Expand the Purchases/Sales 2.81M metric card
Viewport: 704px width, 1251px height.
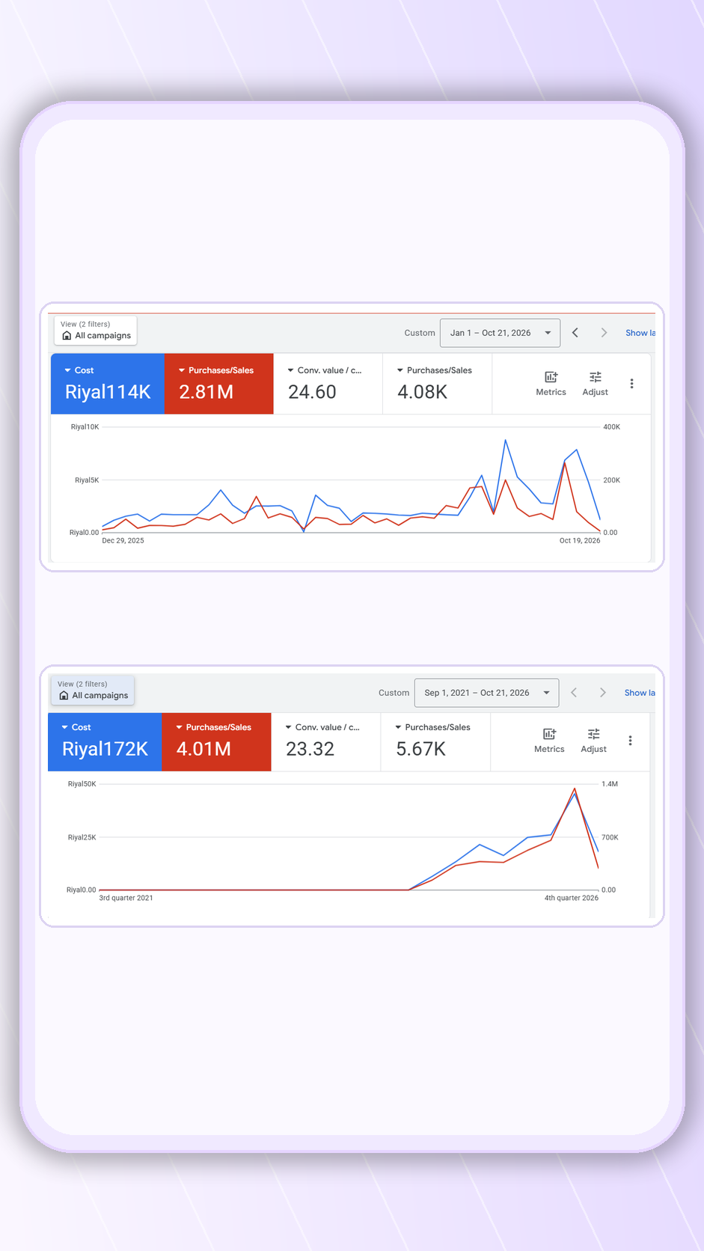tap(218, 383)
